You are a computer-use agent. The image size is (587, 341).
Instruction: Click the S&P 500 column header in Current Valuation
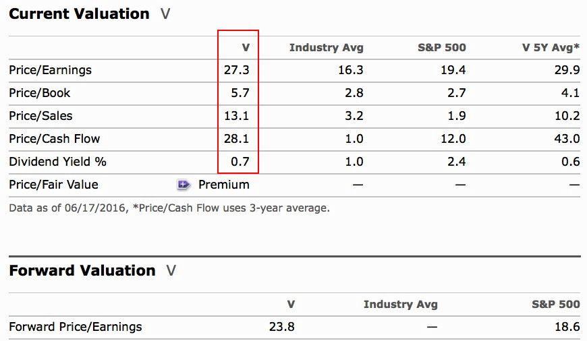click(442, 48)
